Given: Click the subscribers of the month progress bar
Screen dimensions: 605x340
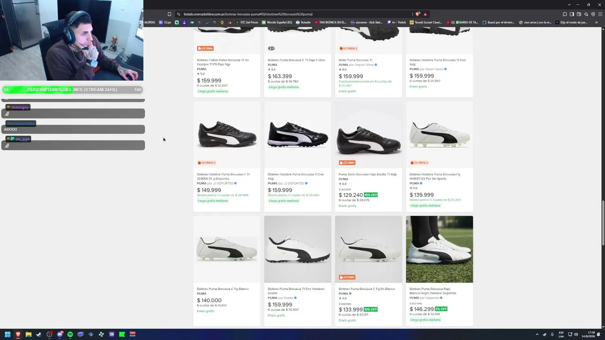Looking at the screenshot, I should click(72, 90).
